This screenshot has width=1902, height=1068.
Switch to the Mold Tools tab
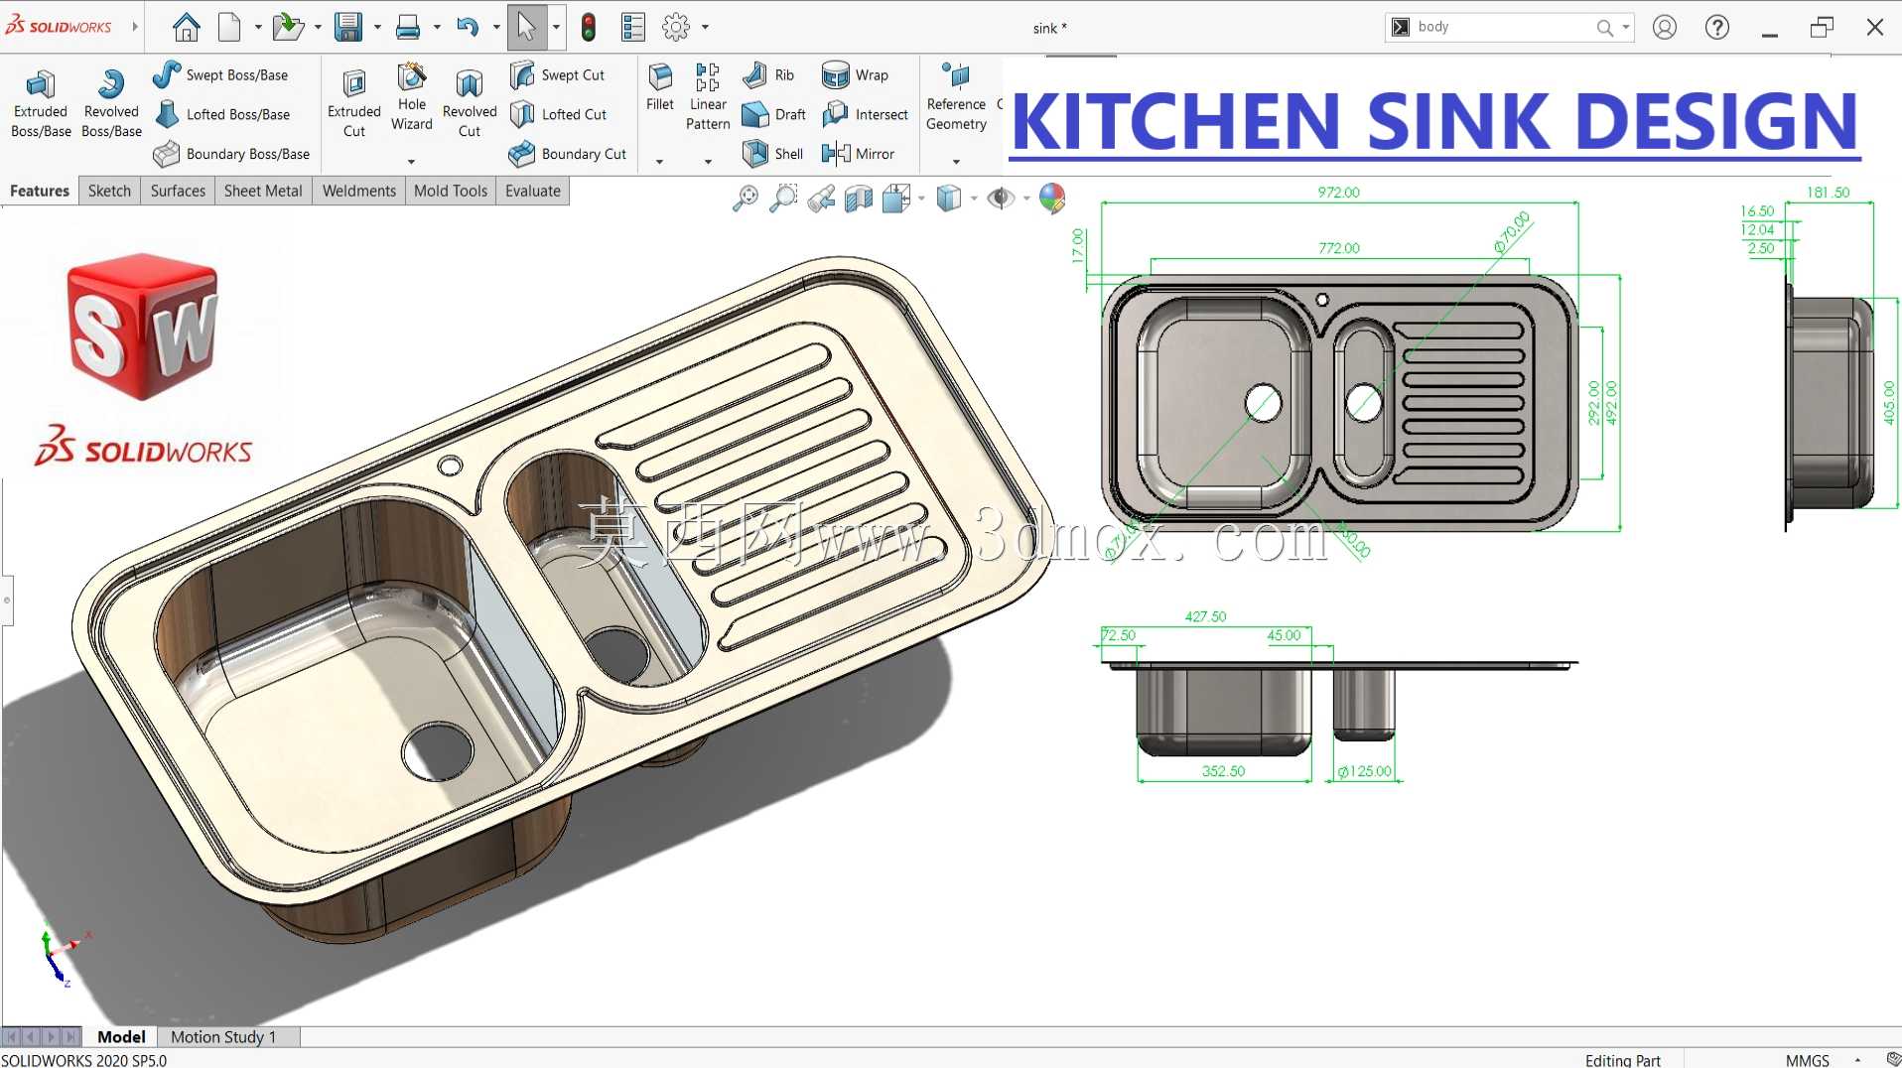[451, 191]
